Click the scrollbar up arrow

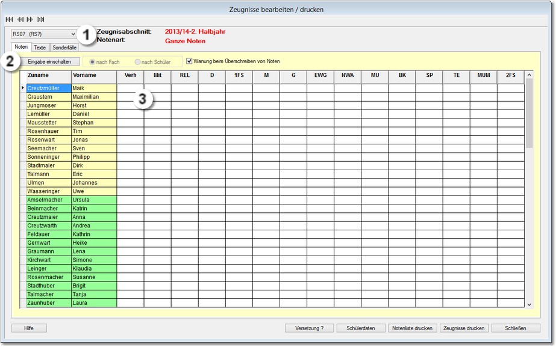pyautogui.click(x=529, y=75)
